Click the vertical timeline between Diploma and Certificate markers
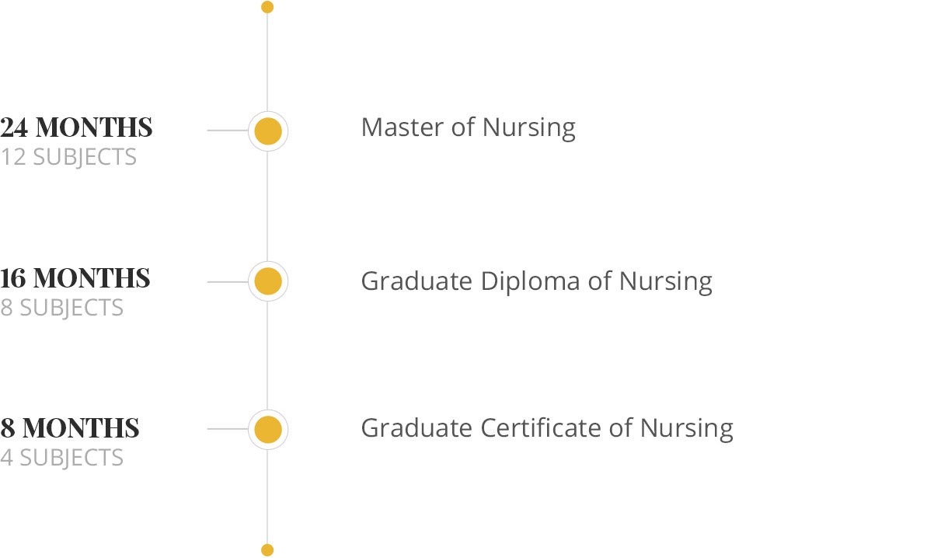The image size is (948, 558). (x=267, y=355)
